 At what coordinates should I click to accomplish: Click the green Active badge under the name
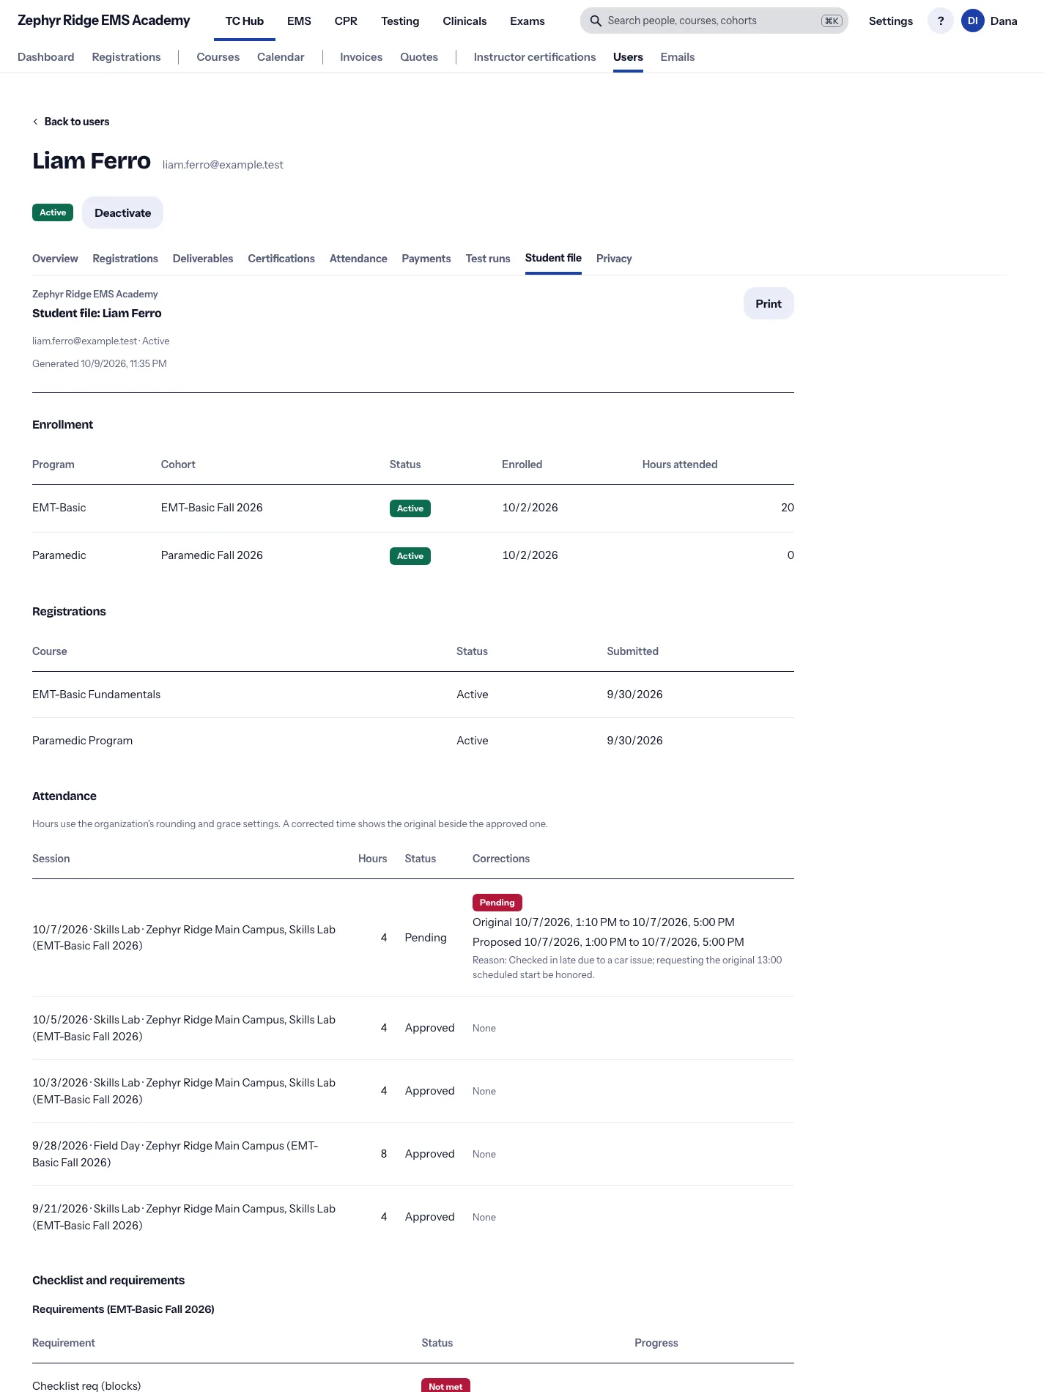point(53,212)
